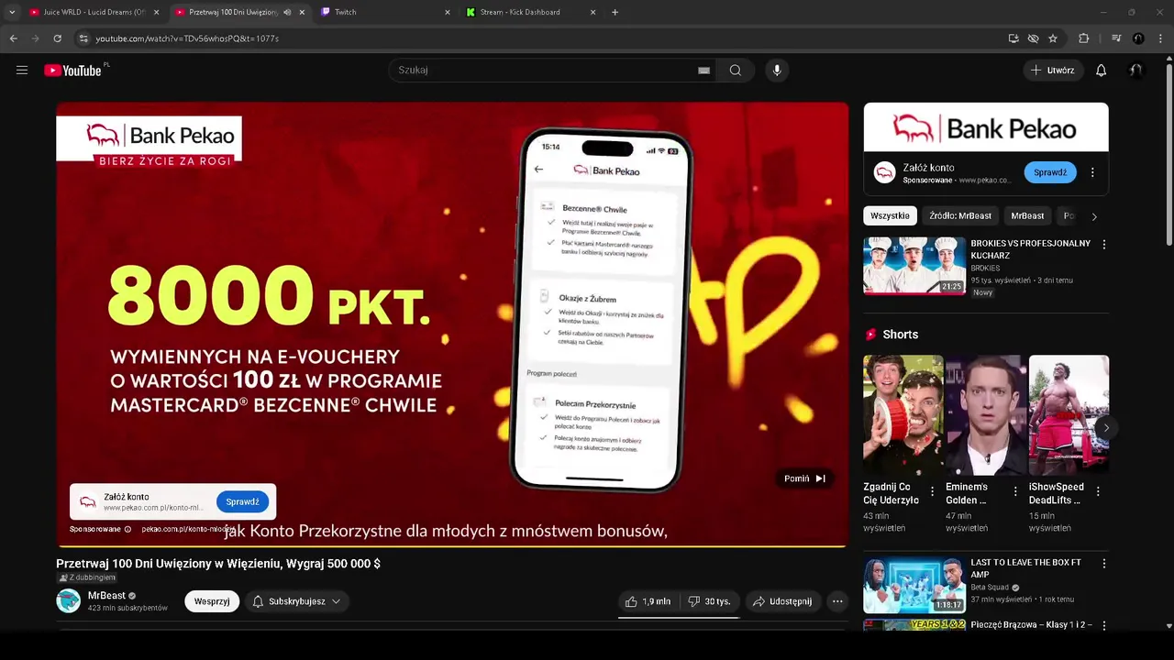Mute the audio icon on the MrBeast tab
Image resolution: width=1174 pixels, height=660 pixels.
pos(287,12)
